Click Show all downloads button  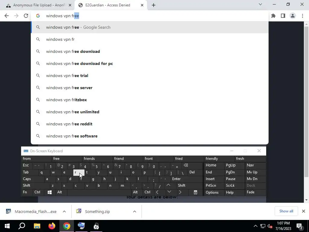[286, 211]
